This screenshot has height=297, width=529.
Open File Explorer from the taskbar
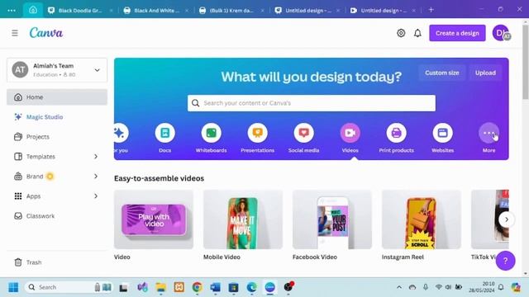point(160,287)
